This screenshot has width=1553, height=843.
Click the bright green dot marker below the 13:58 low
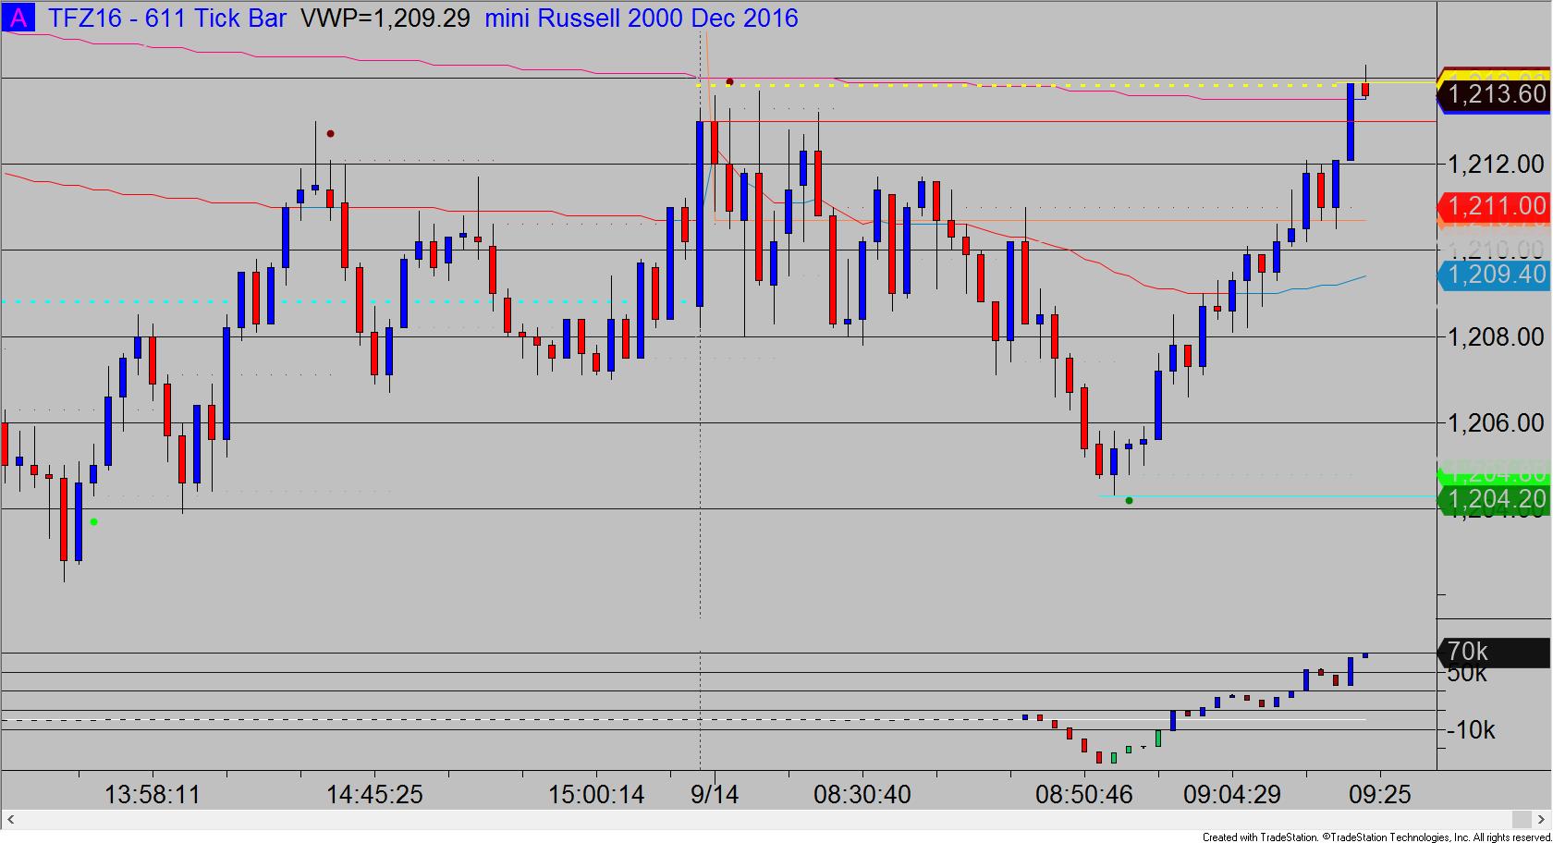(93, 522)
